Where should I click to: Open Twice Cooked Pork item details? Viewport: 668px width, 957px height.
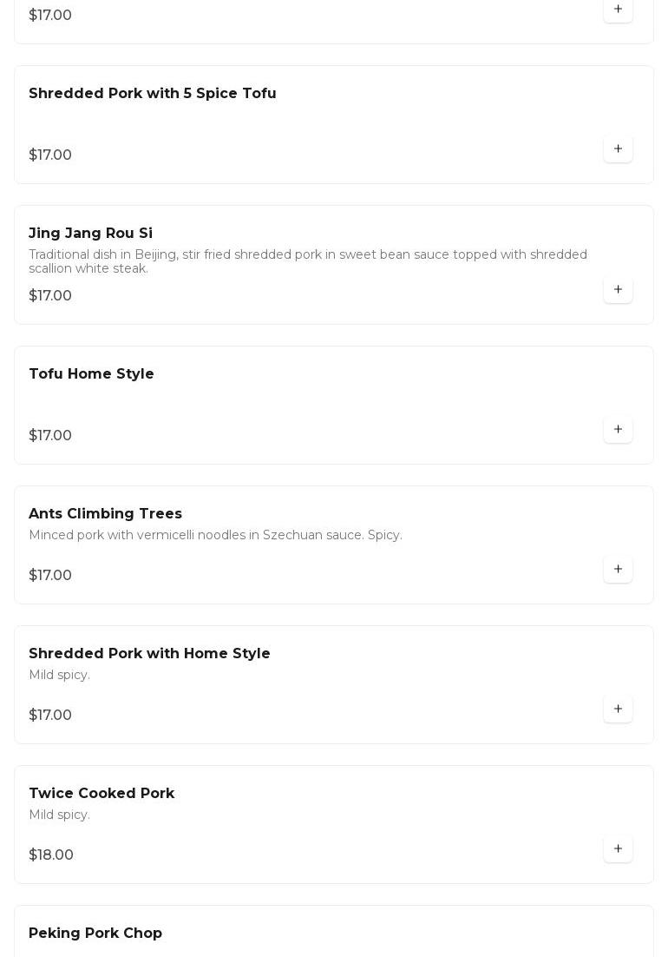click(x=102, y=794)
